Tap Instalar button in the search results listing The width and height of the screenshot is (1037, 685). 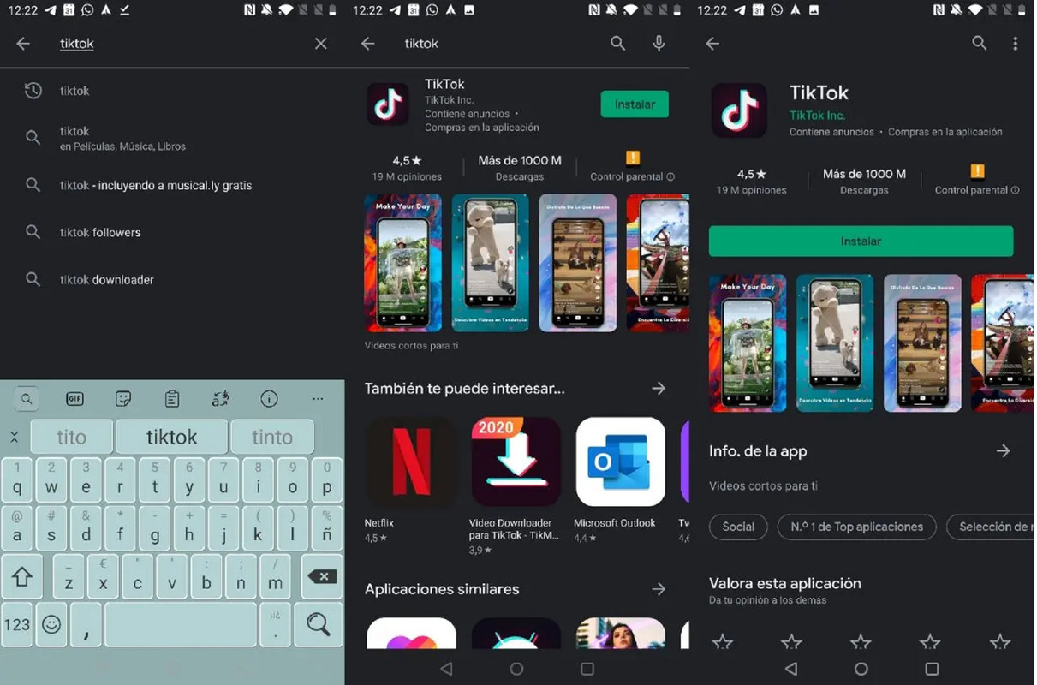tap(635, 104)
